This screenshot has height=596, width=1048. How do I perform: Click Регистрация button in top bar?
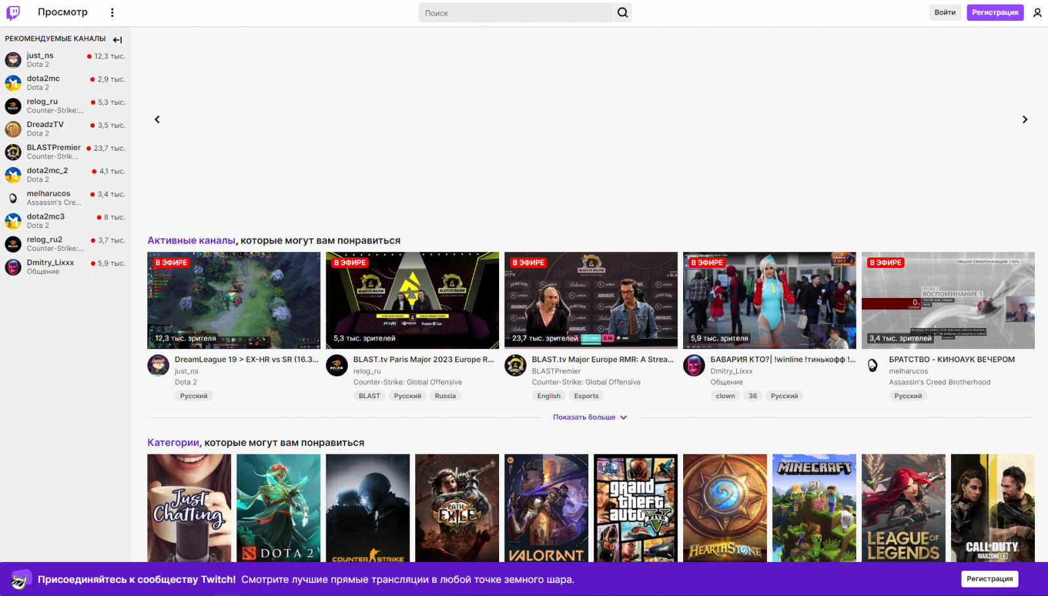[x=994, y=12]
